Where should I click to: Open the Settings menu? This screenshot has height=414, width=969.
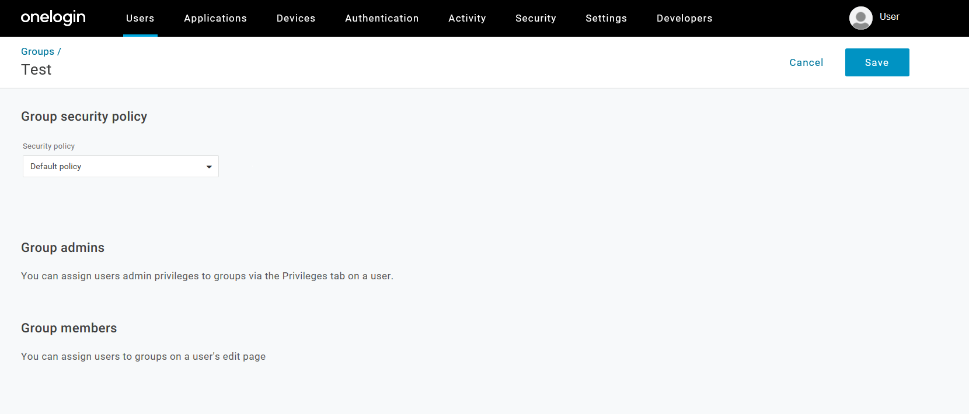point(606,18)
